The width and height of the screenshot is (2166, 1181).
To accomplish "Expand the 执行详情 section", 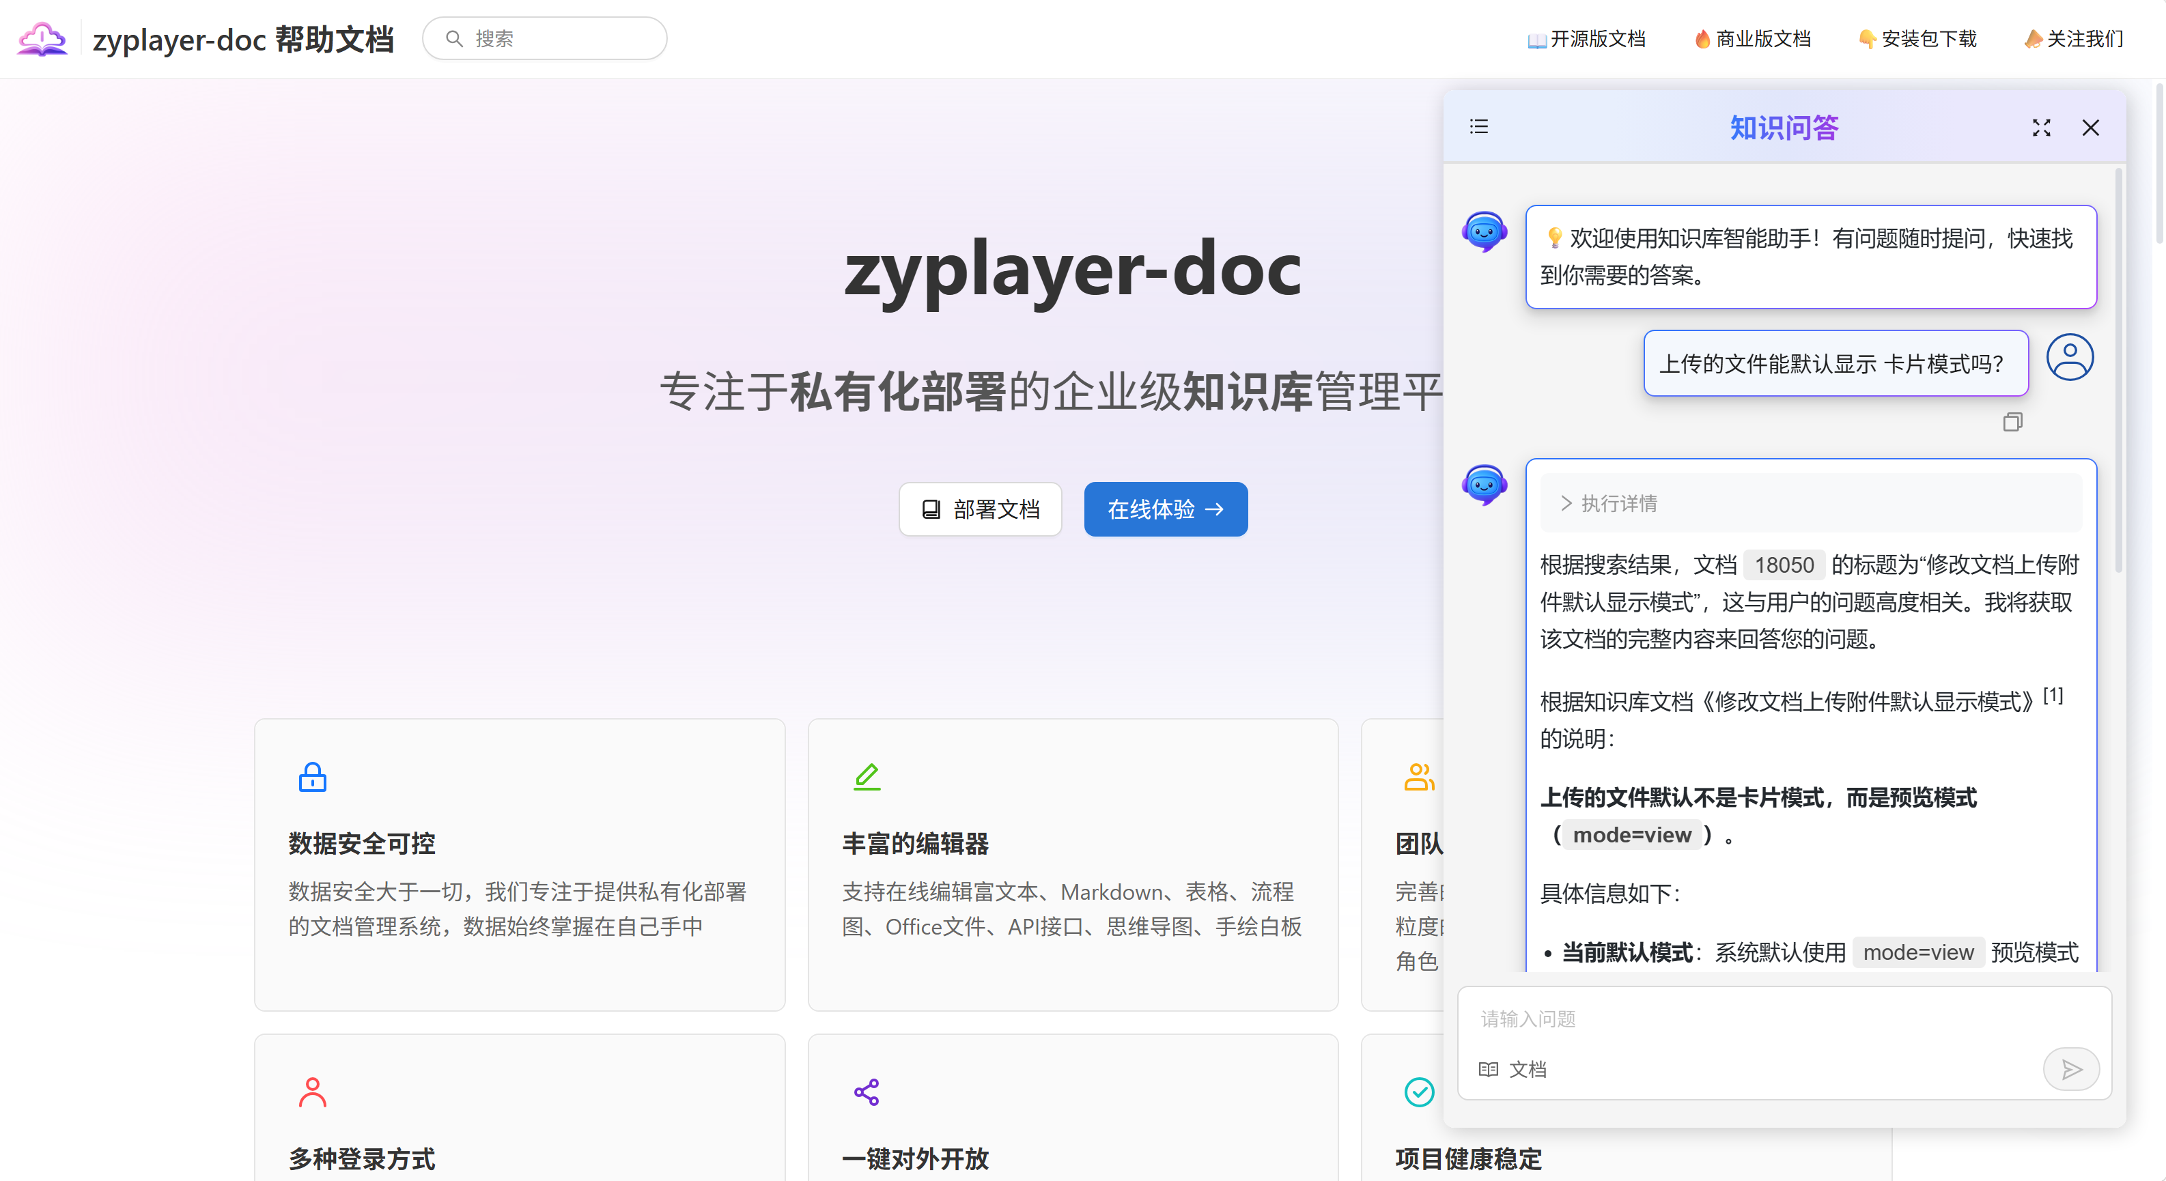I will coord(1810,502).
